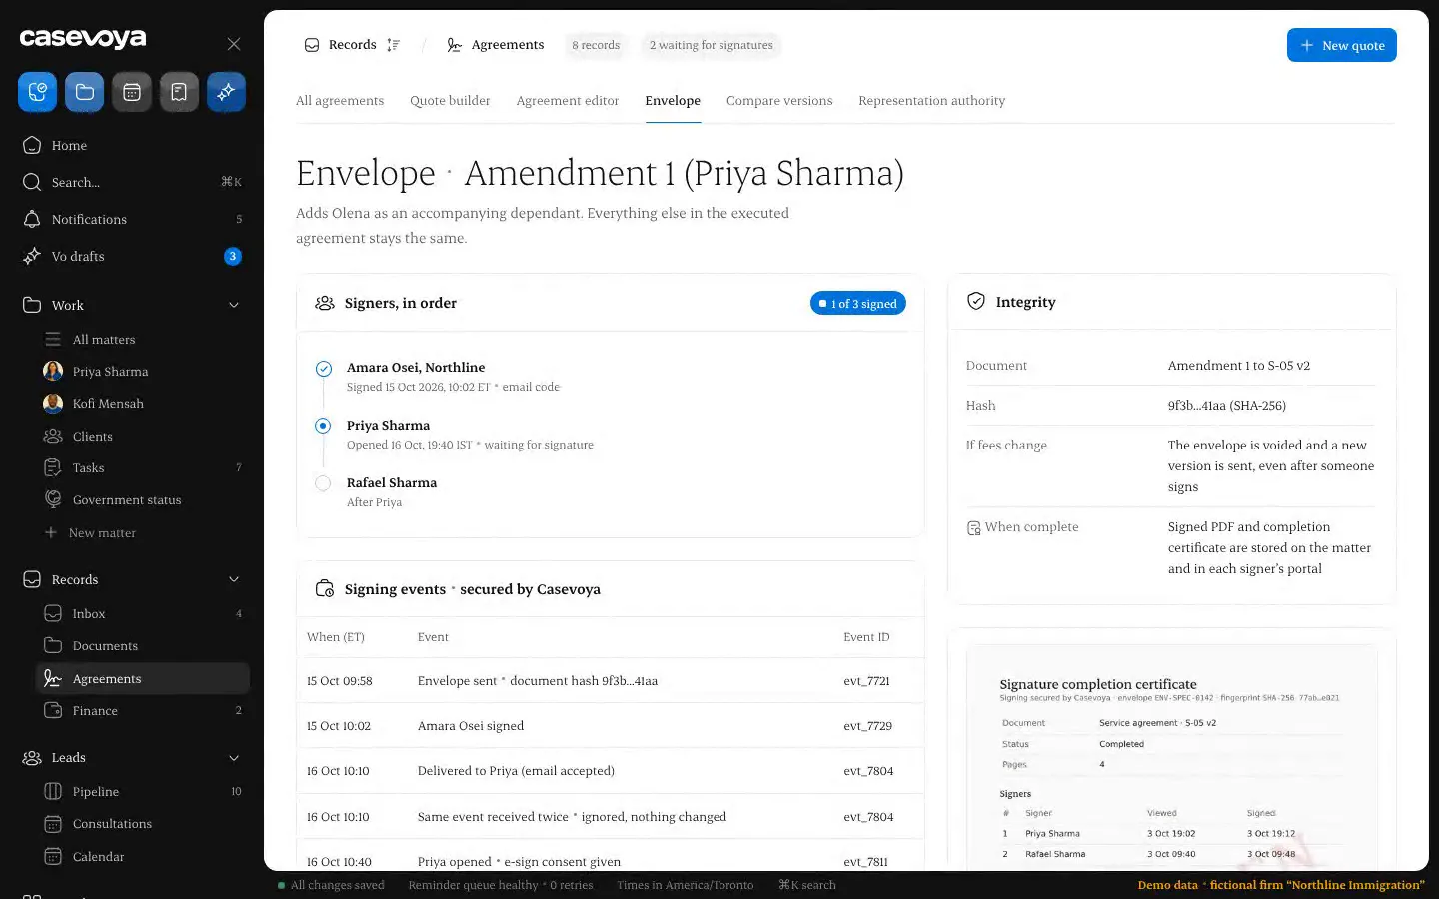The height and width of the screenshot is (899, 1439).
Task: Open Vo drafts in the sidebar
Action: [x=133, y=256]
